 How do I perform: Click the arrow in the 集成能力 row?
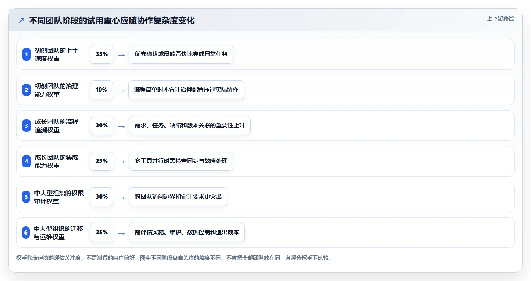121,162
